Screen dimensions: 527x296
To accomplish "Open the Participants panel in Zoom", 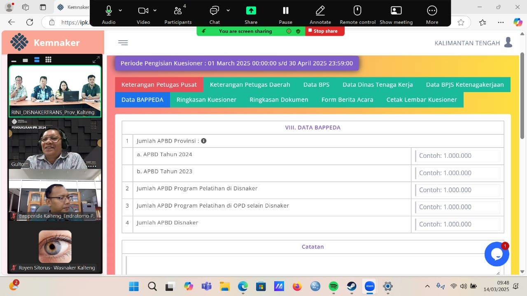I will point(178,11).
